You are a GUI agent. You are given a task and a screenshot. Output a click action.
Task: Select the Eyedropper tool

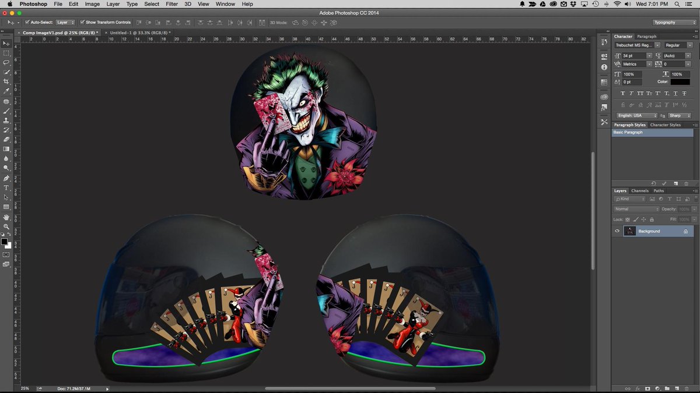click(x=6, y=91)
